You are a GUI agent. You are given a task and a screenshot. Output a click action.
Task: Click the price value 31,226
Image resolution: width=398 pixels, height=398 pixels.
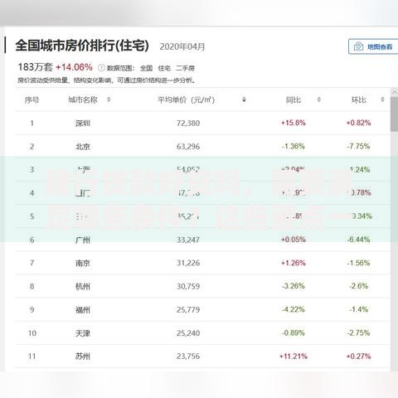point(188,263)
